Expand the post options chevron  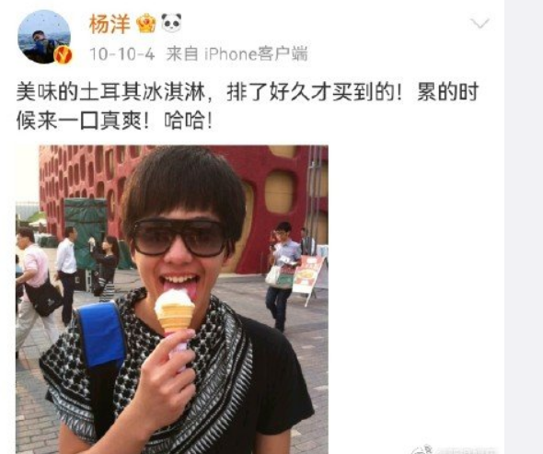click(480, 23)
